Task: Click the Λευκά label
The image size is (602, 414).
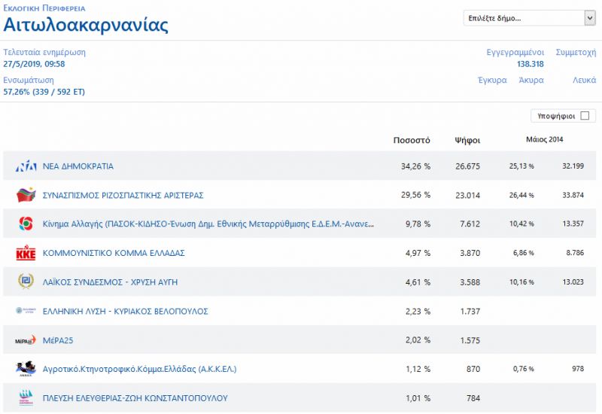Action: click(x=585, y=81)
